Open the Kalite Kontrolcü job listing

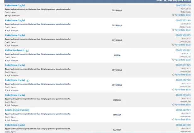click(14, 50)
